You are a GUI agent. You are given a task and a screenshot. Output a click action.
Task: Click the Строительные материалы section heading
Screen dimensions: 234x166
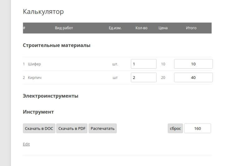tap(56, 45)
